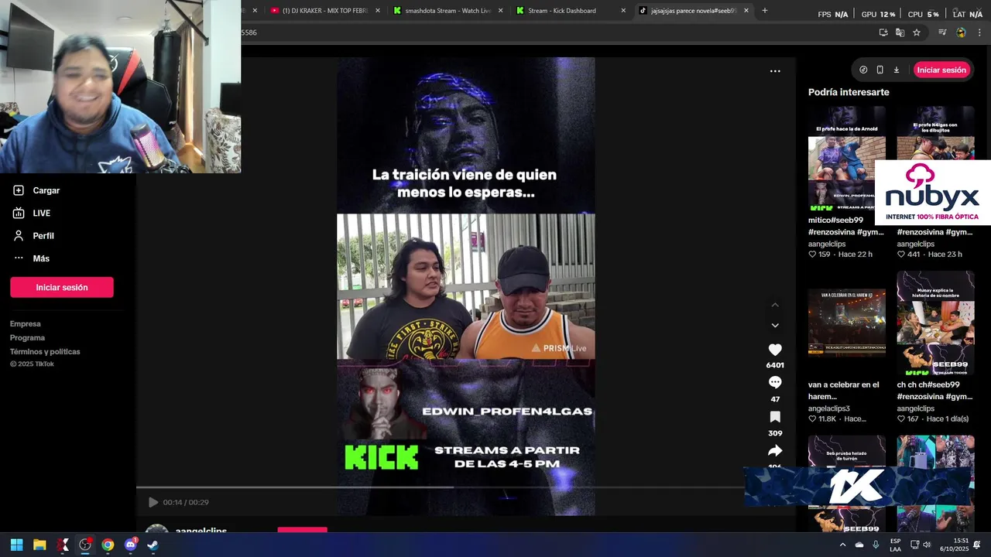This screenshot has width=991, height=557.
Task: Click username angelaclips3 under harem video
Action: pyautogui.click(x=829, y=408)
